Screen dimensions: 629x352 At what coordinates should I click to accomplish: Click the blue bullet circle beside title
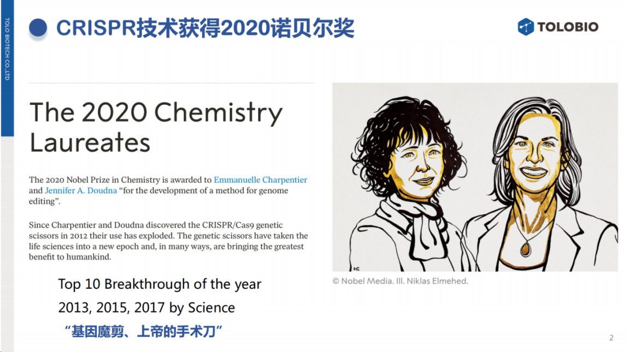38,28
